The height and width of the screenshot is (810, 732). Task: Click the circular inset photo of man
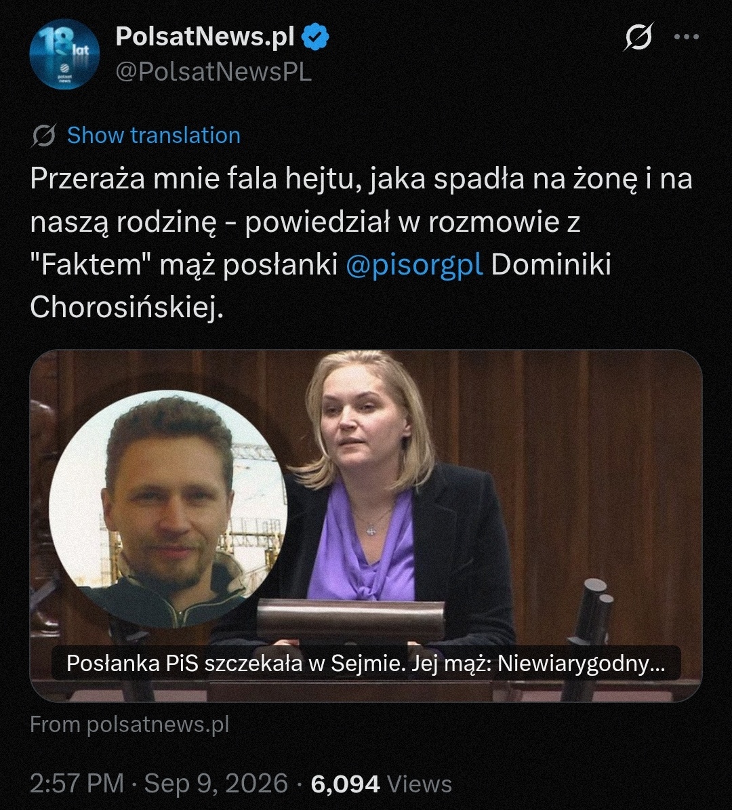click(x=168, y=509)
